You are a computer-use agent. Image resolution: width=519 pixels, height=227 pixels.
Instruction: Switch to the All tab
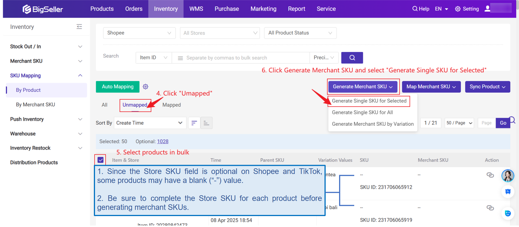point(105,105)
